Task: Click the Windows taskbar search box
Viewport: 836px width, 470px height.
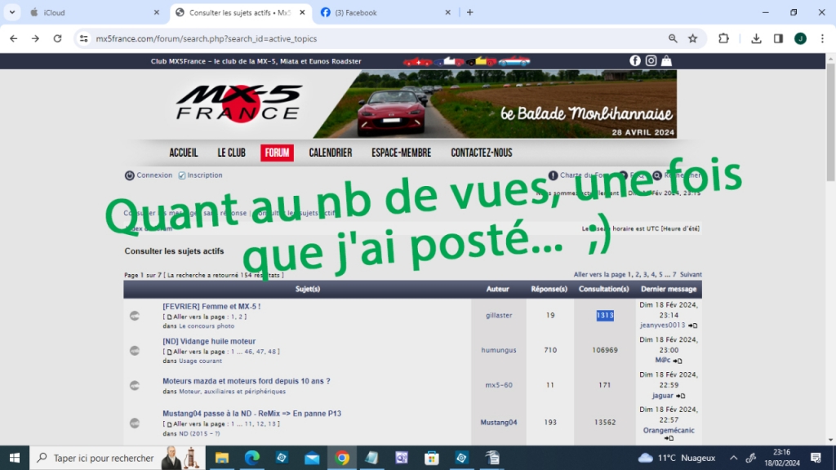Action: [118, 458]
